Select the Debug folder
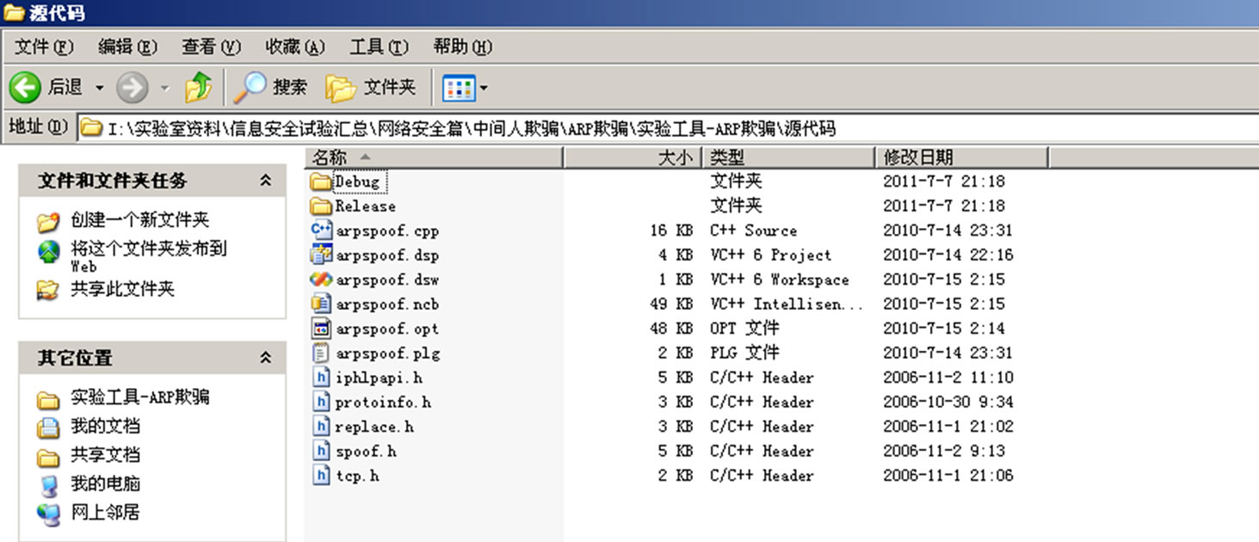This screenshot has height=542, width=1259. 356,182
